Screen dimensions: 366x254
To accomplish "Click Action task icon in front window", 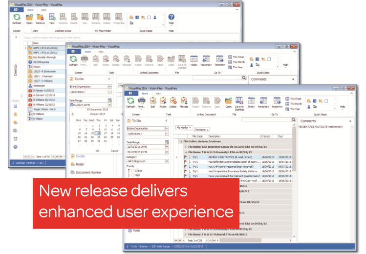I will [163, 103].
